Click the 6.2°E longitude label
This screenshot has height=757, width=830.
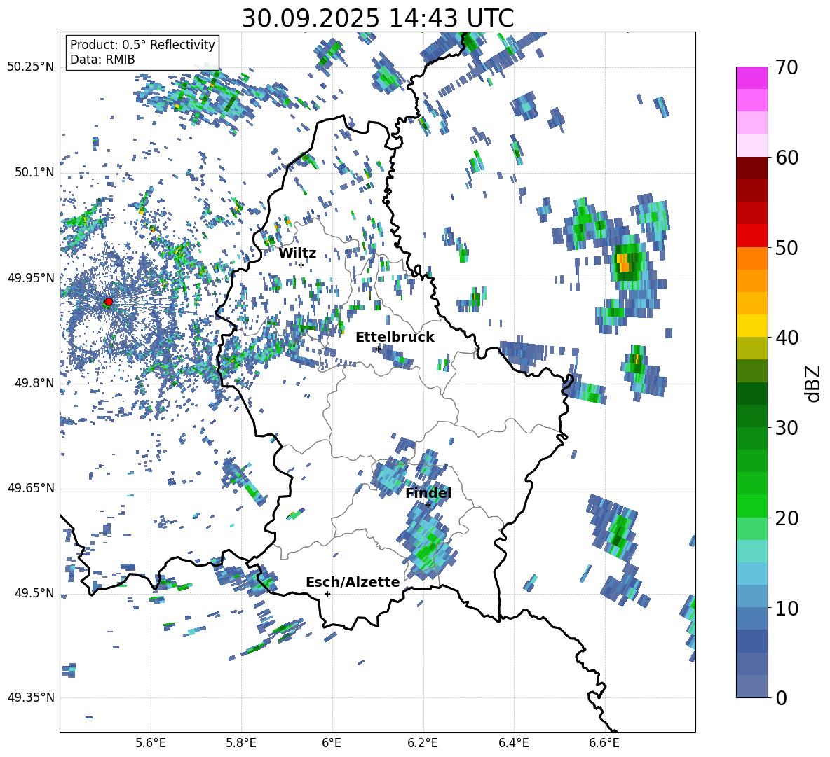(x=423, y=743)
